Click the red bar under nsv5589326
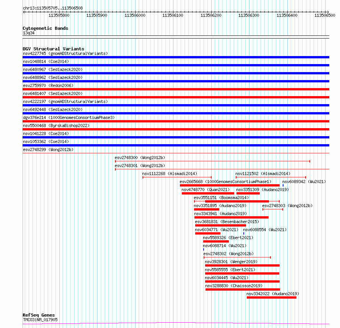The image size is (340, 328). coord(216,241)
